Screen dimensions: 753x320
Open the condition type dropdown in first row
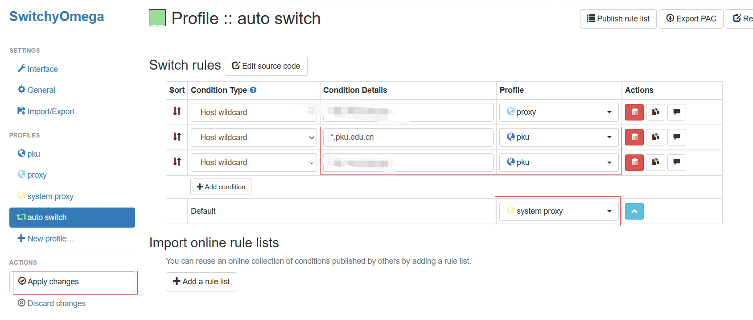[254, 112]
